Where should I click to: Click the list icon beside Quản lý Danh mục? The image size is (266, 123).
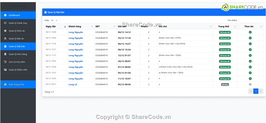point(5,23)
